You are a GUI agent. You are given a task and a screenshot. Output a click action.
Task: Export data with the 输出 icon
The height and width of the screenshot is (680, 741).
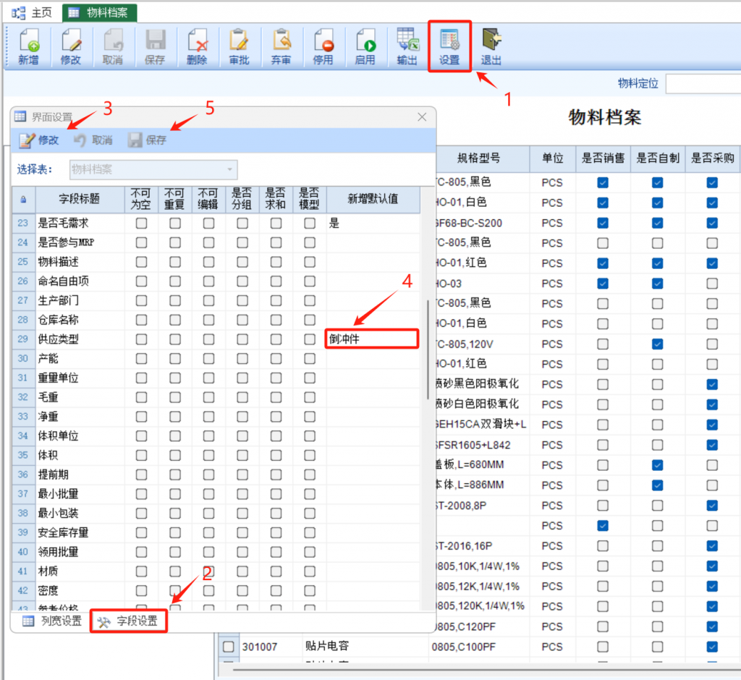click(407, 46)
